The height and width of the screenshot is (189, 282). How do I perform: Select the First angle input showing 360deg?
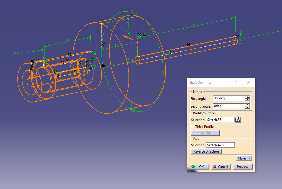230,98
